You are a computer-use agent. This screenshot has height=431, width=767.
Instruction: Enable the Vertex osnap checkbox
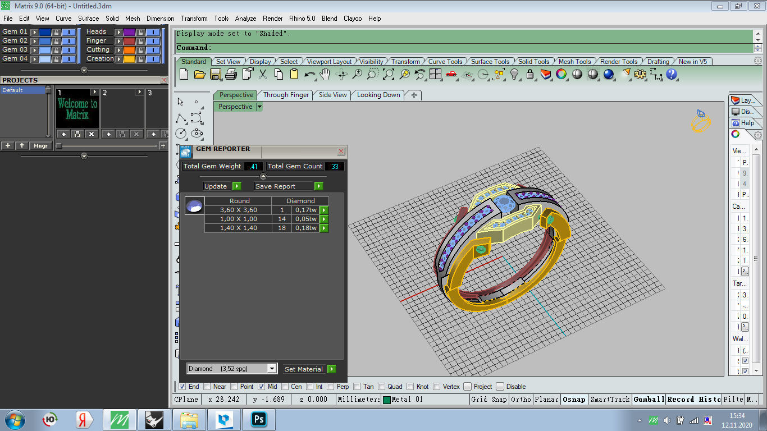pyautogui.click(x=437, y=387)
